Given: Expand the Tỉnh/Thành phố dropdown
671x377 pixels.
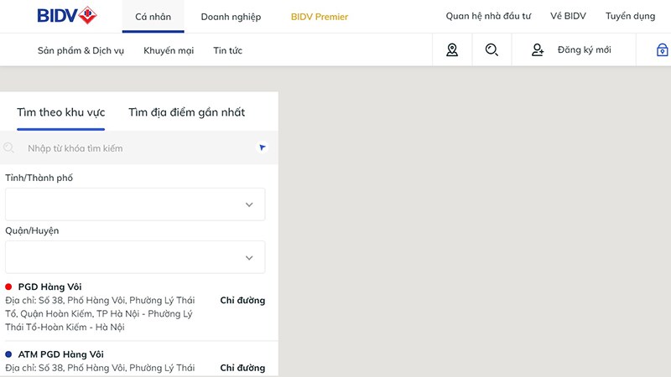Looking at the screenshot, I should click(135, 204).
